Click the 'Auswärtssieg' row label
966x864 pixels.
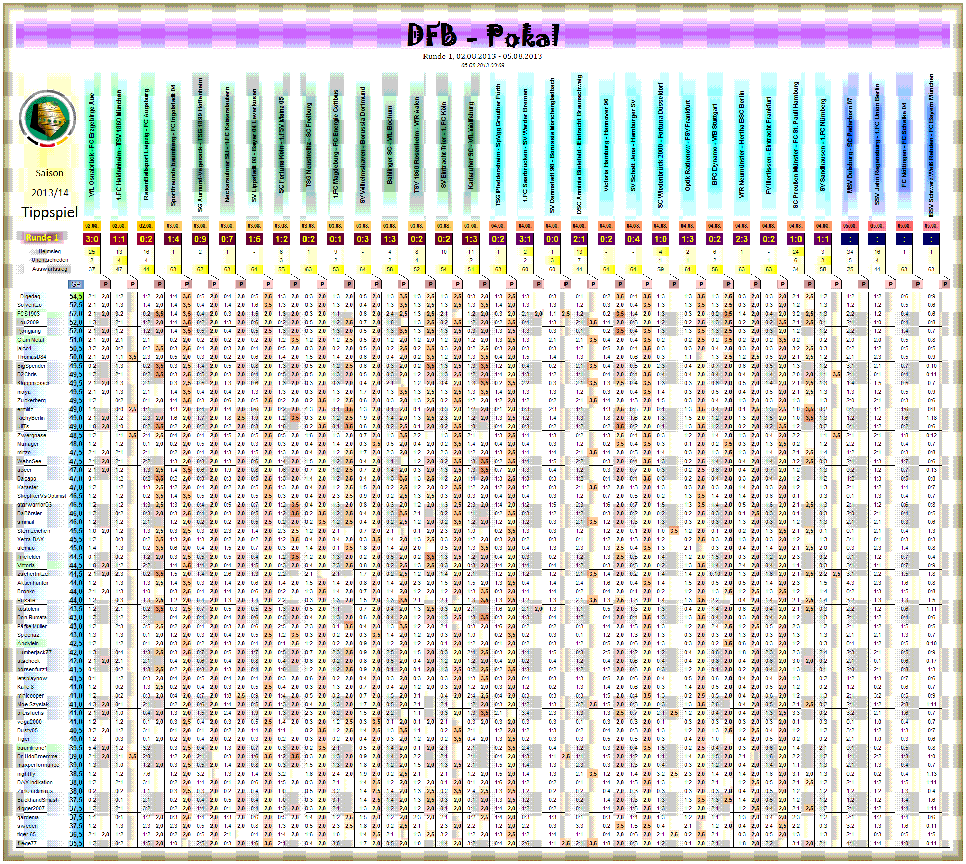click(x=50, y=269)
